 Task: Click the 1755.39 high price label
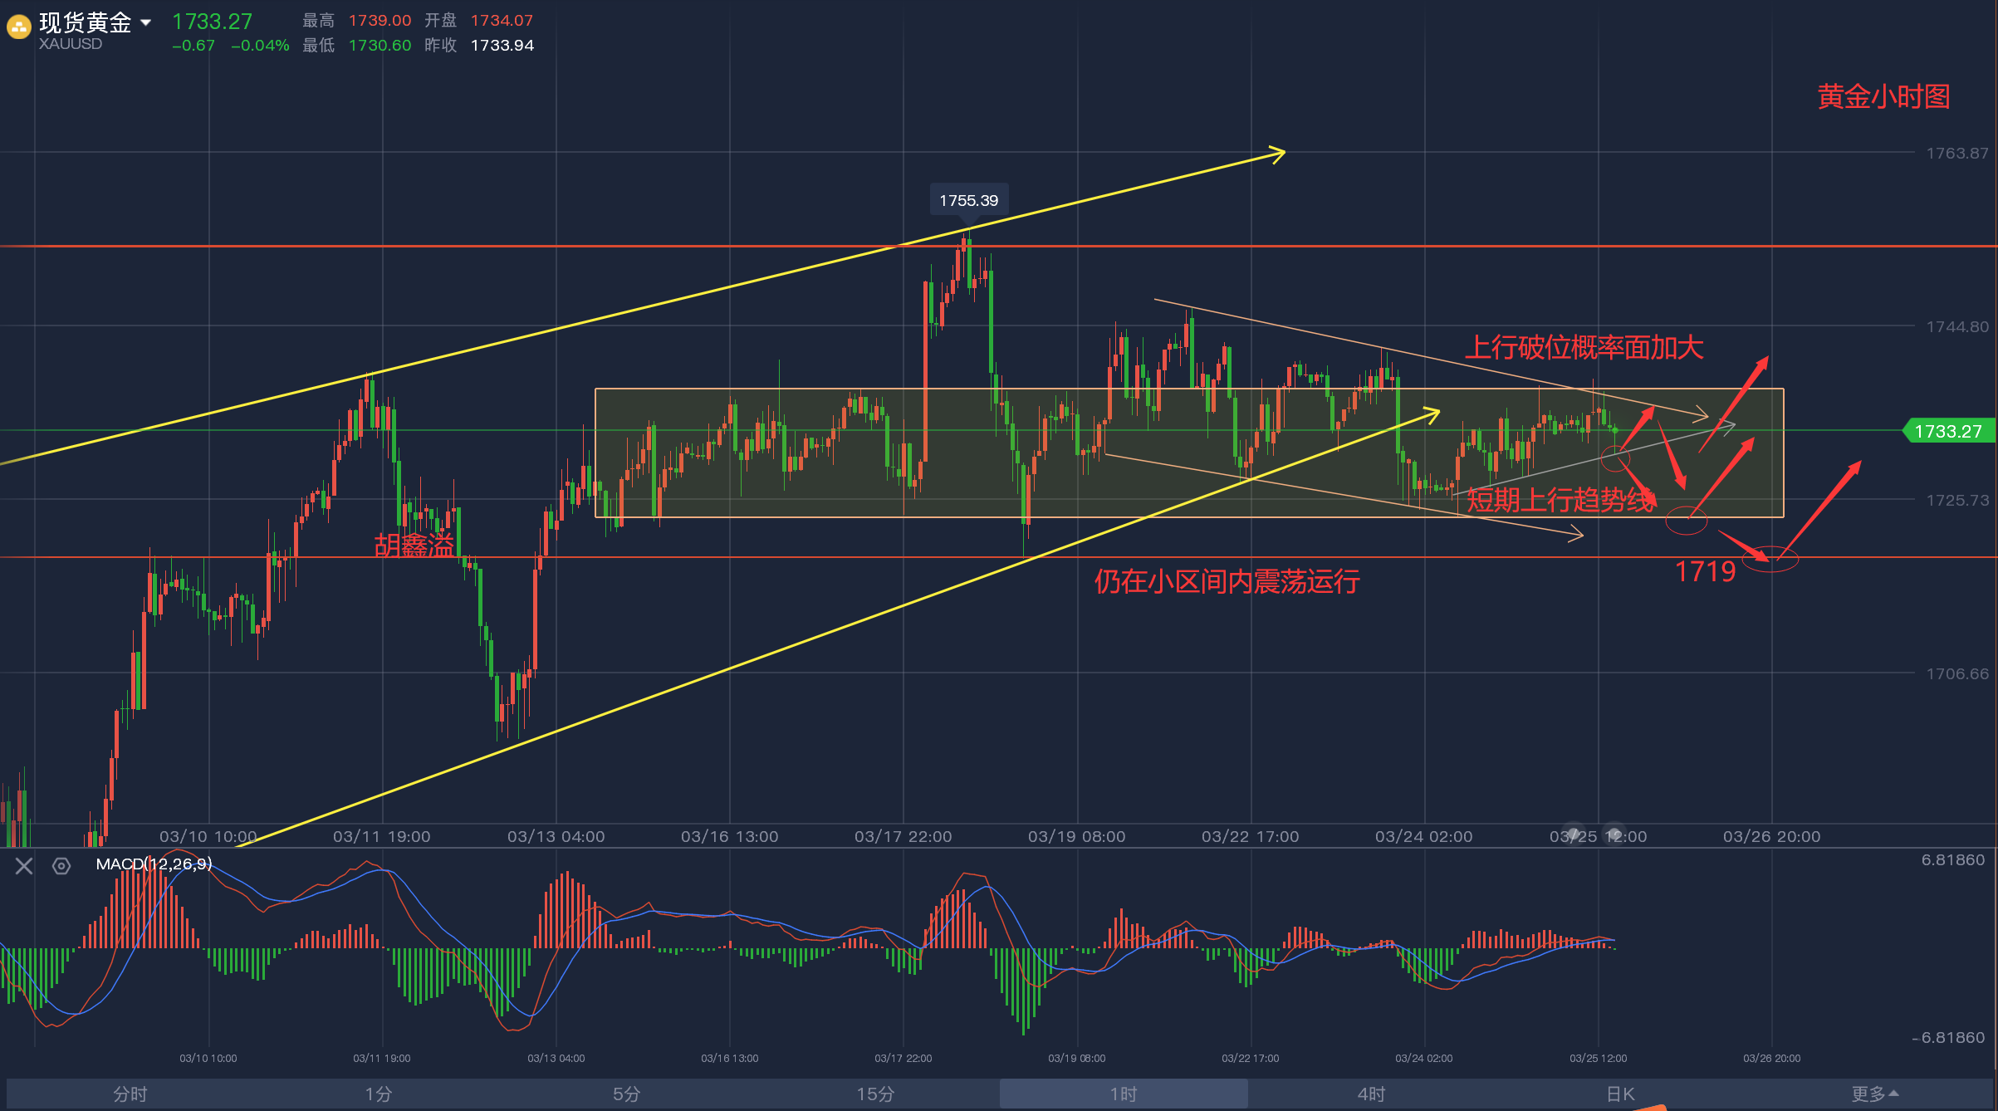(968, 200)
